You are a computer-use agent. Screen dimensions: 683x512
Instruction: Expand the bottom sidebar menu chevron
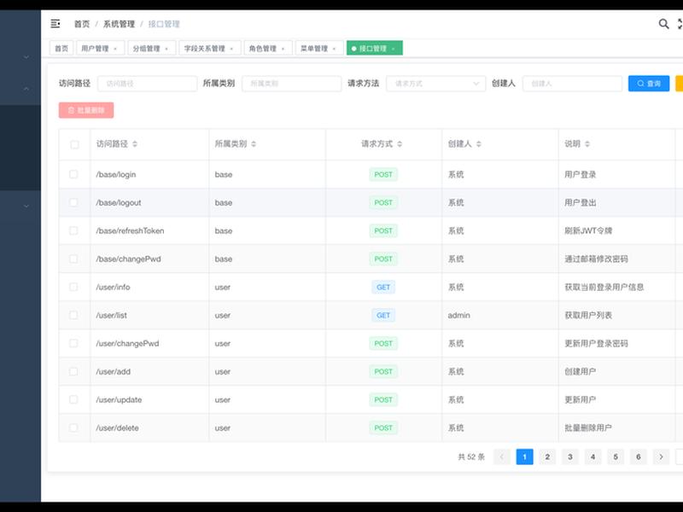(26, 206)
